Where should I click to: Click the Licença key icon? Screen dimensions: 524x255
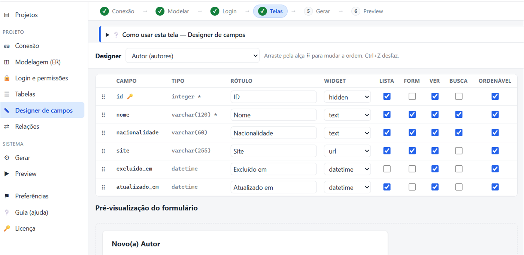6,228
